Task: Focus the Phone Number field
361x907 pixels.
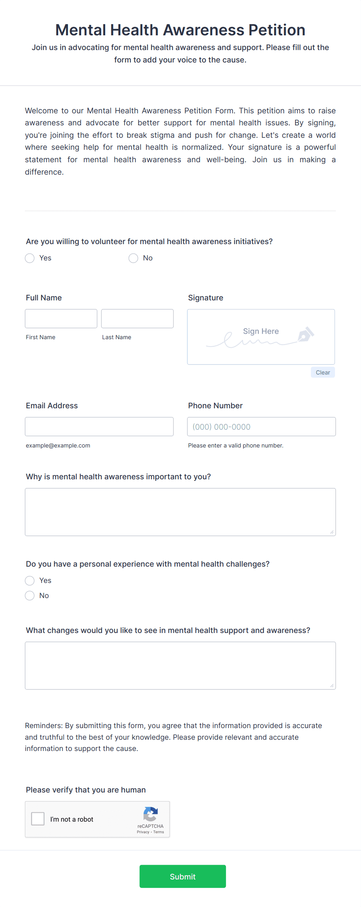Action: click(x=262, y=427)
